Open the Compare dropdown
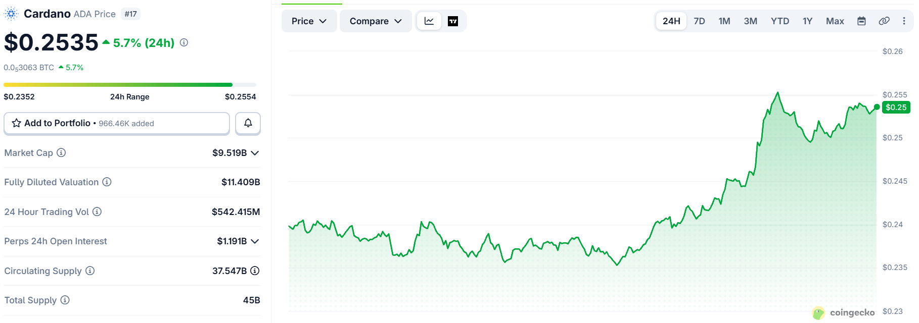 [x=376, y=21]
